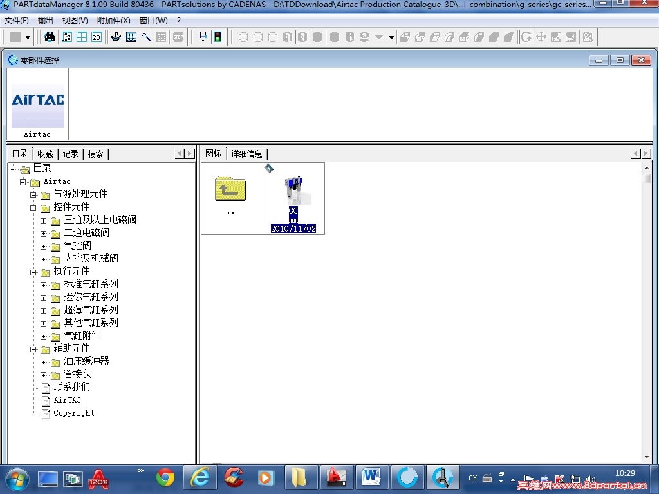Open the blue table grid icon
This screenshot has height=494, width=659.
131,37
